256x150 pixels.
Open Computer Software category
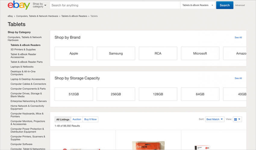(x=21, y=144)
